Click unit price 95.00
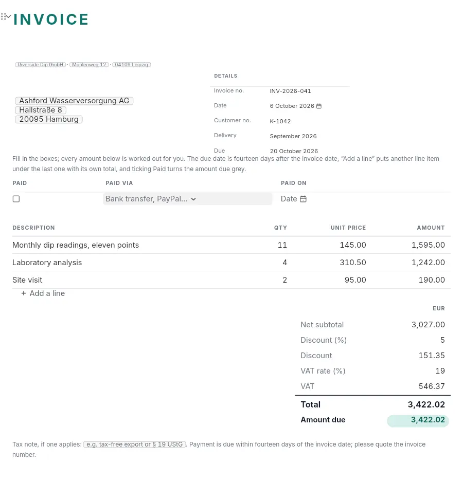 click(x=355, y=281)
